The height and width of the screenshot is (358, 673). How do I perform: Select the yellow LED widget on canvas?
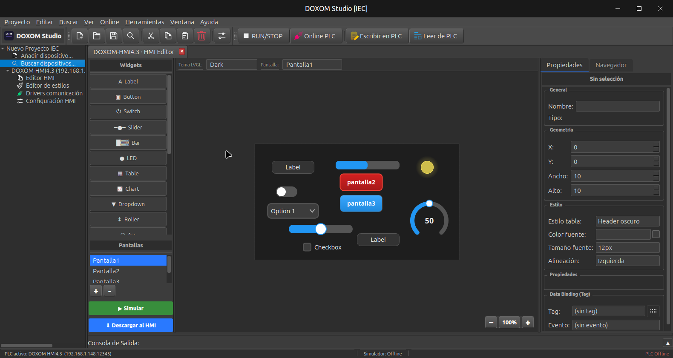tap(427, 167)
